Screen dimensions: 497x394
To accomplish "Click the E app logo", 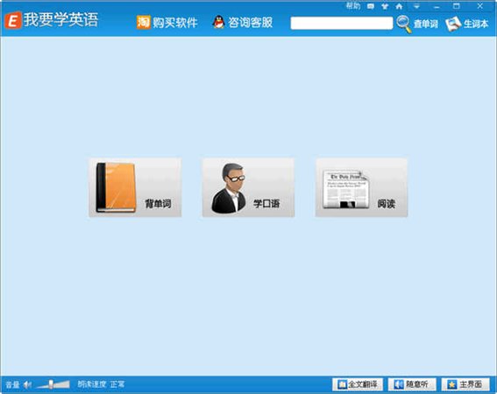I will coord(13,20).
